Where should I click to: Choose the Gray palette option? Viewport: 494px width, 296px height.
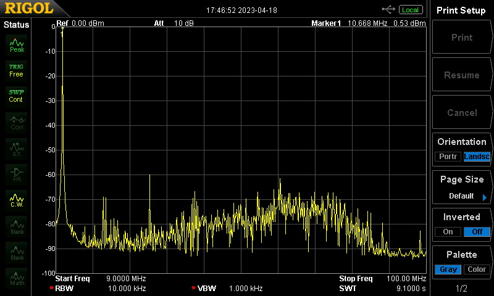(x=448, y=269)
